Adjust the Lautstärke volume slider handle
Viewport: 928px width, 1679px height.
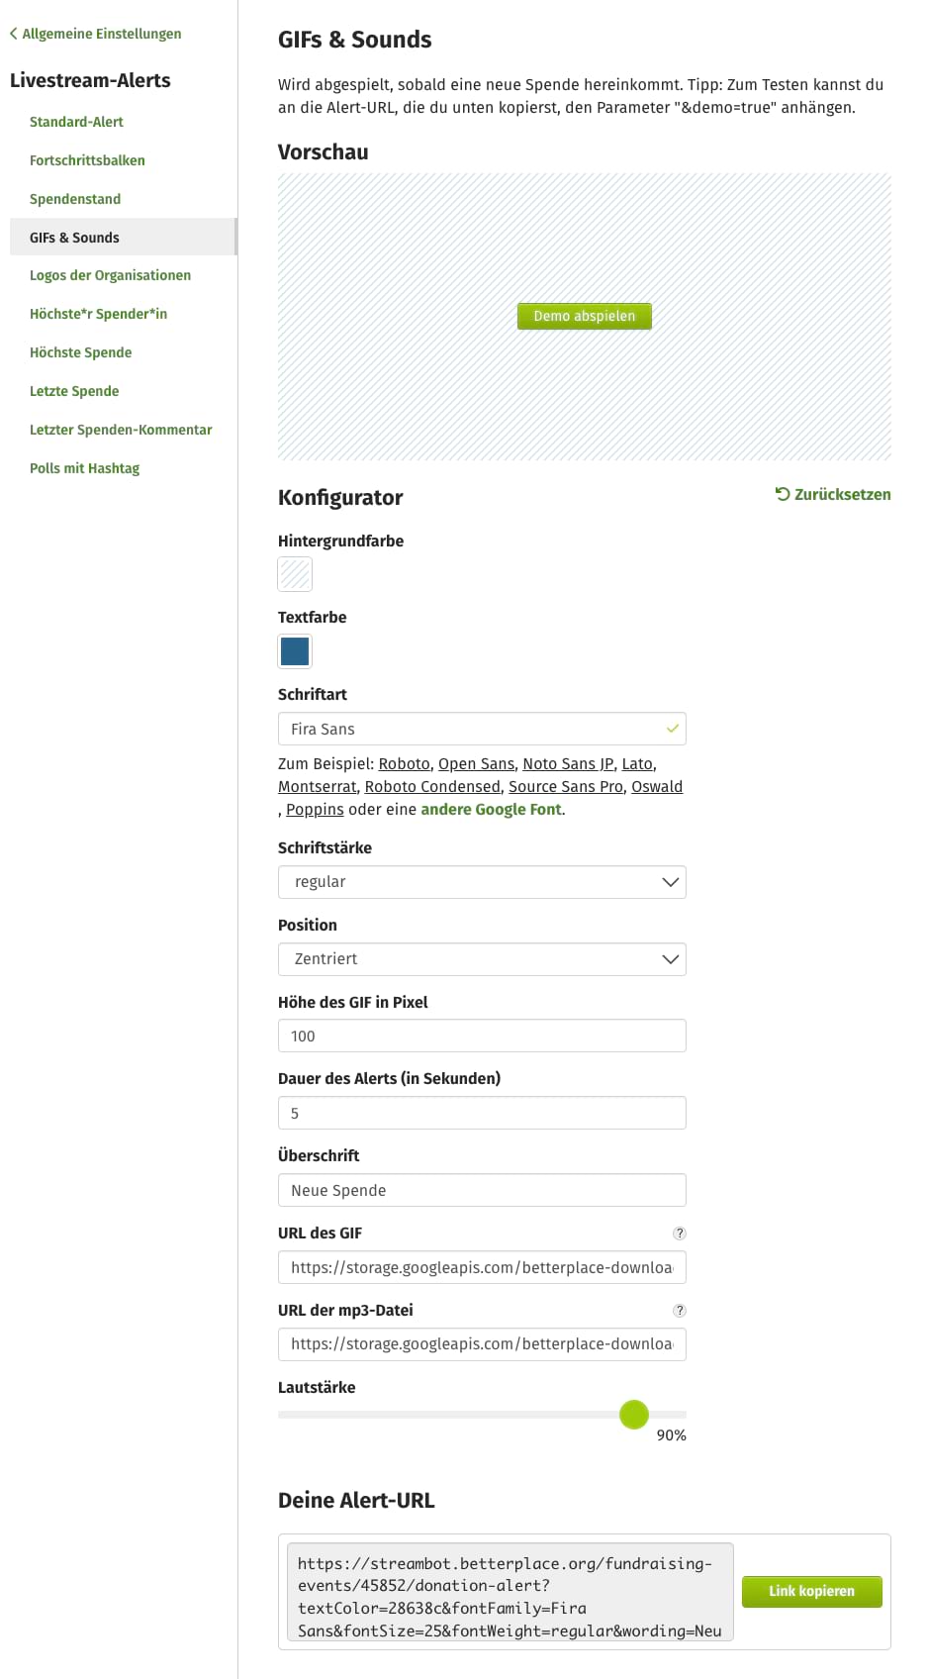point(634,1415)
